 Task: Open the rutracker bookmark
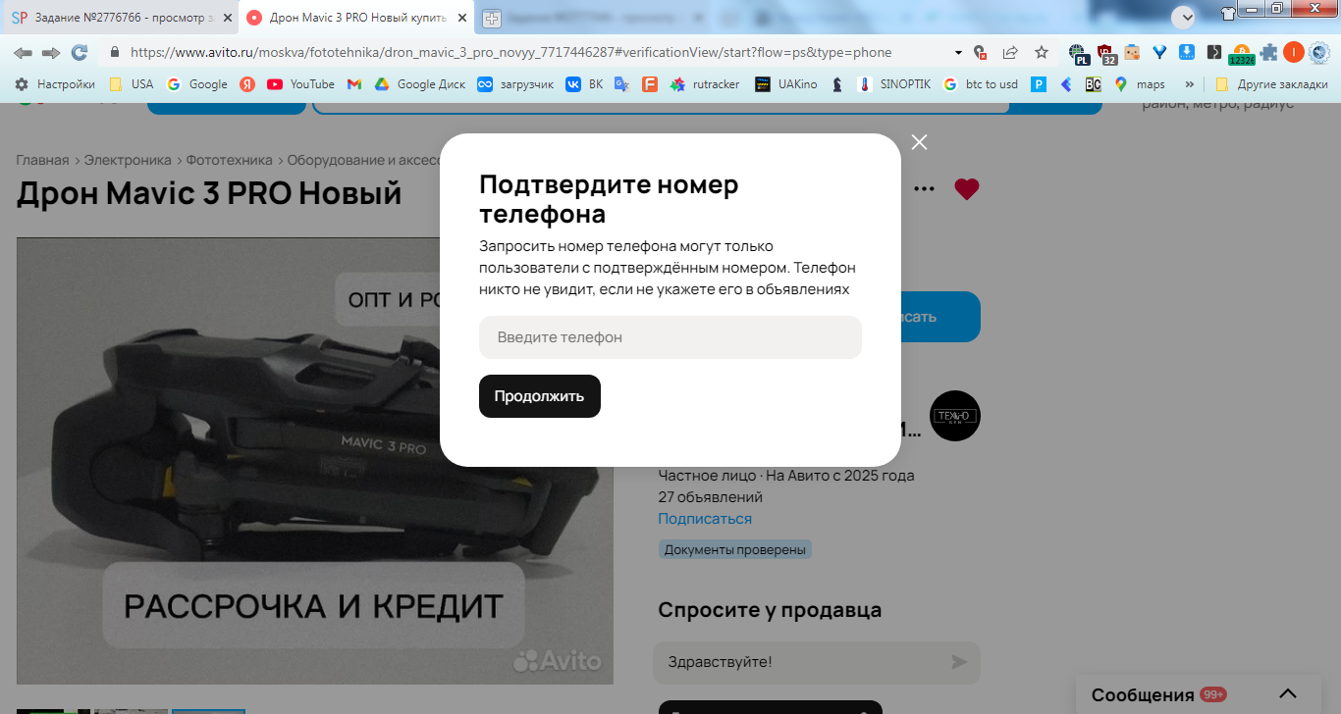coord(705,84)
